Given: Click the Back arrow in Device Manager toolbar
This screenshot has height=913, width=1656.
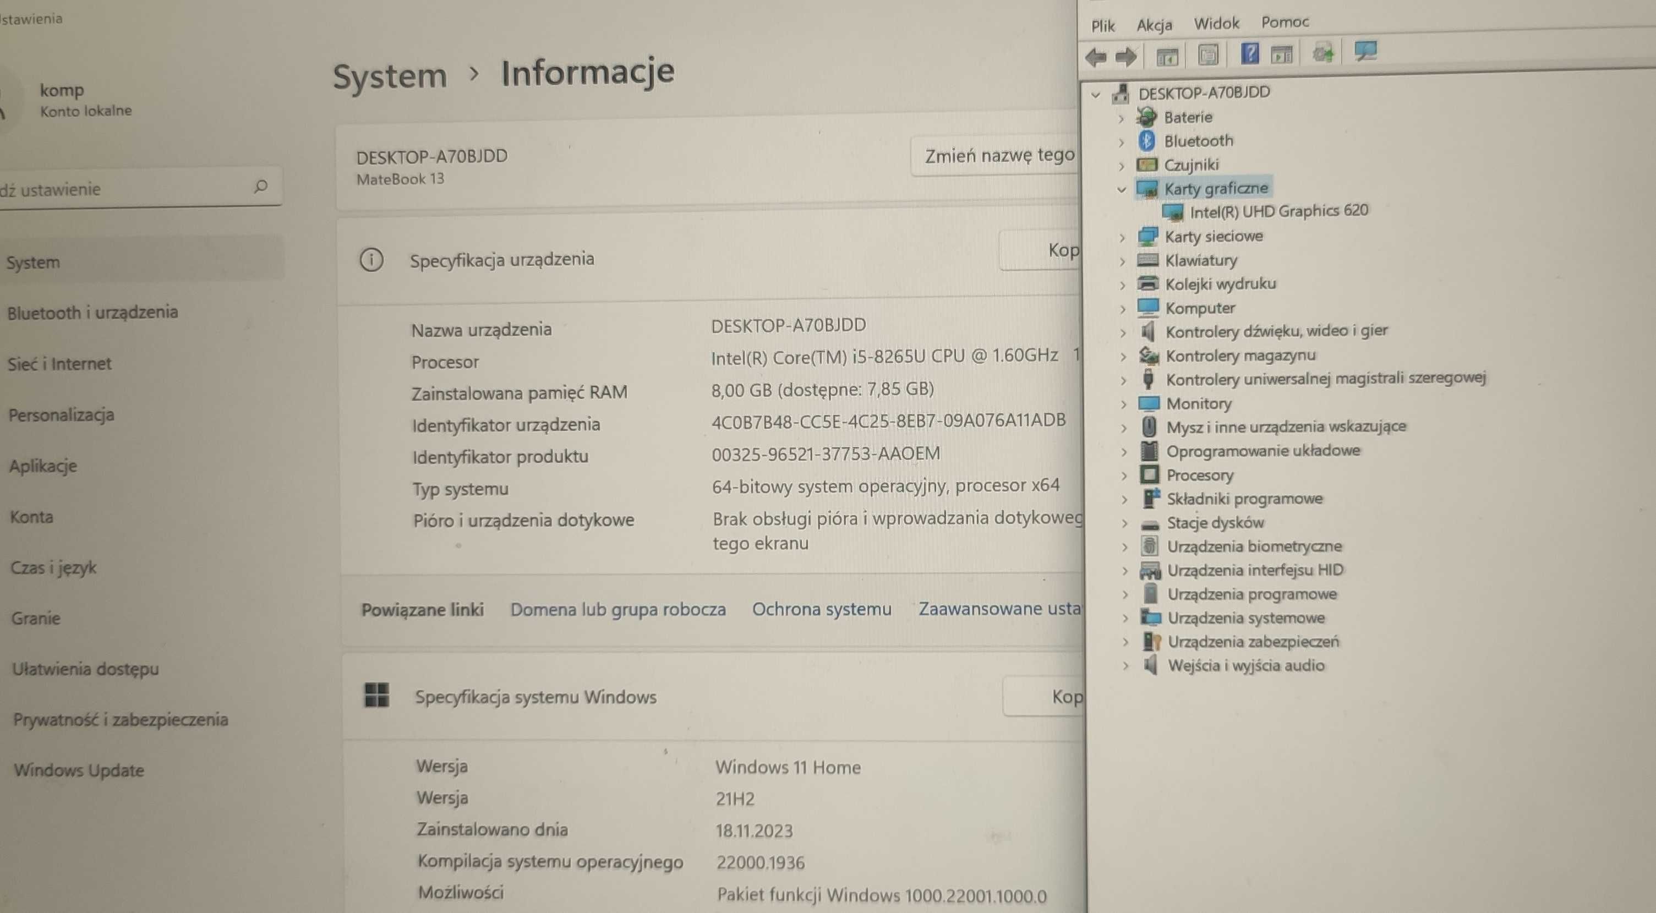Looking at the screenshot, I should [1096, 57].
